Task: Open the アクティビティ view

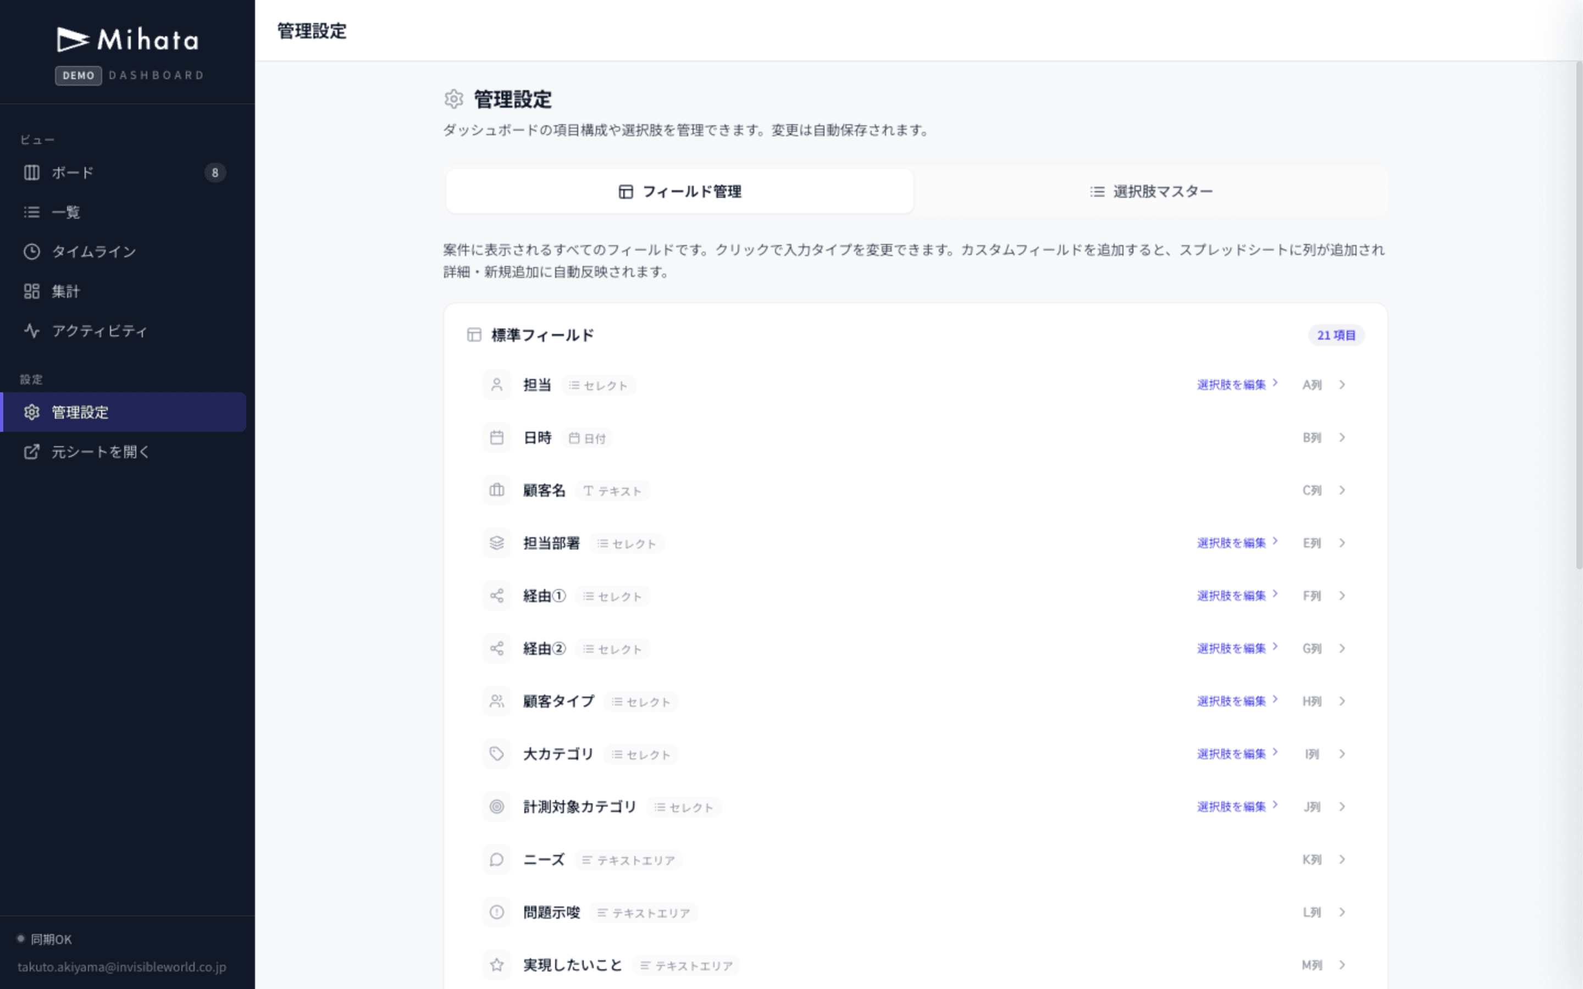Action: pyautogui.click(x=124, y=331)
